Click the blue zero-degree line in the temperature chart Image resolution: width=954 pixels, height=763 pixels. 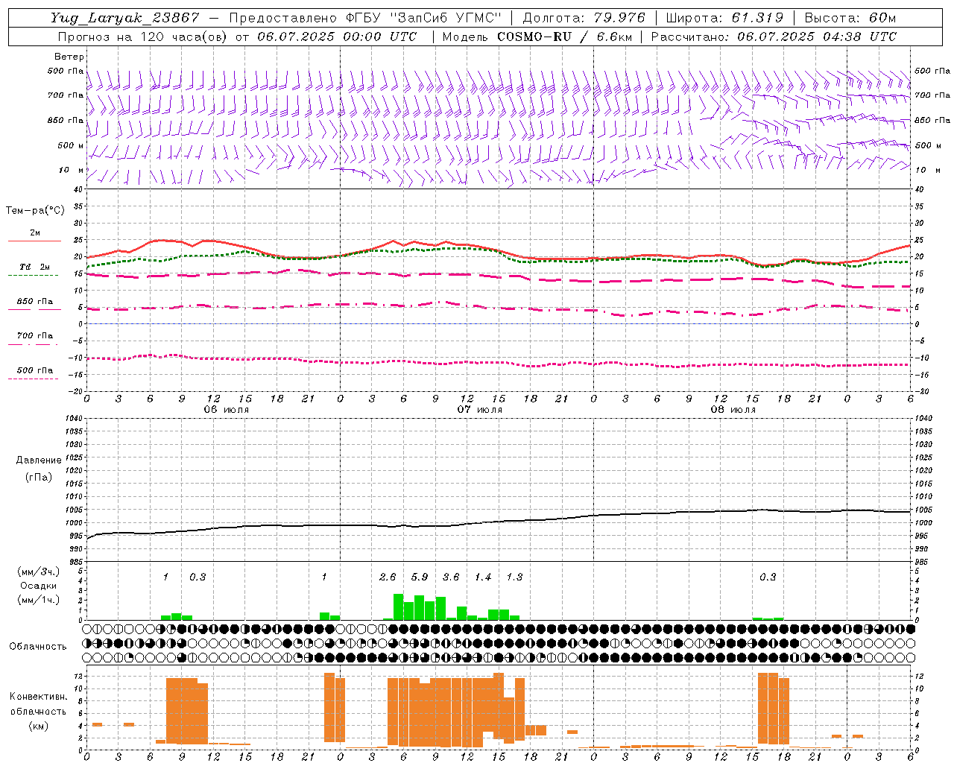coord(498,324)
